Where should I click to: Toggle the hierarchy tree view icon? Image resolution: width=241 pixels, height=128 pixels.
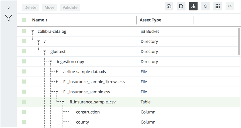coord(193,6)
